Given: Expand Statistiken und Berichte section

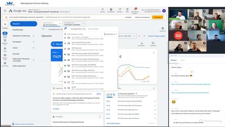Looking at the screenshot, I should (x=34, y=36).
